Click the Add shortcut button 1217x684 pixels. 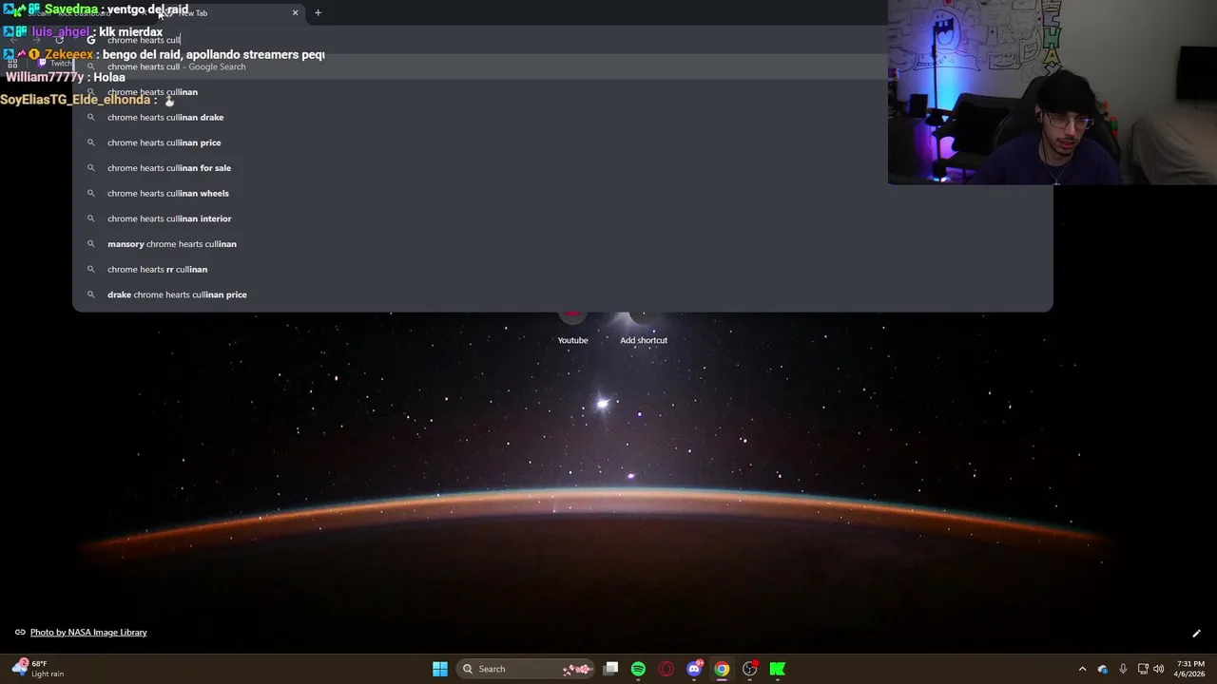coord(644,328)
